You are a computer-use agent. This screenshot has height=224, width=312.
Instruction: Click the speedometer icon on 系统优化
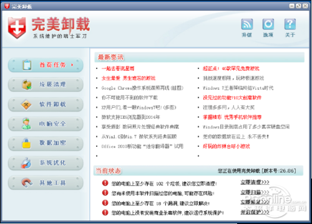tap(26, 163)
